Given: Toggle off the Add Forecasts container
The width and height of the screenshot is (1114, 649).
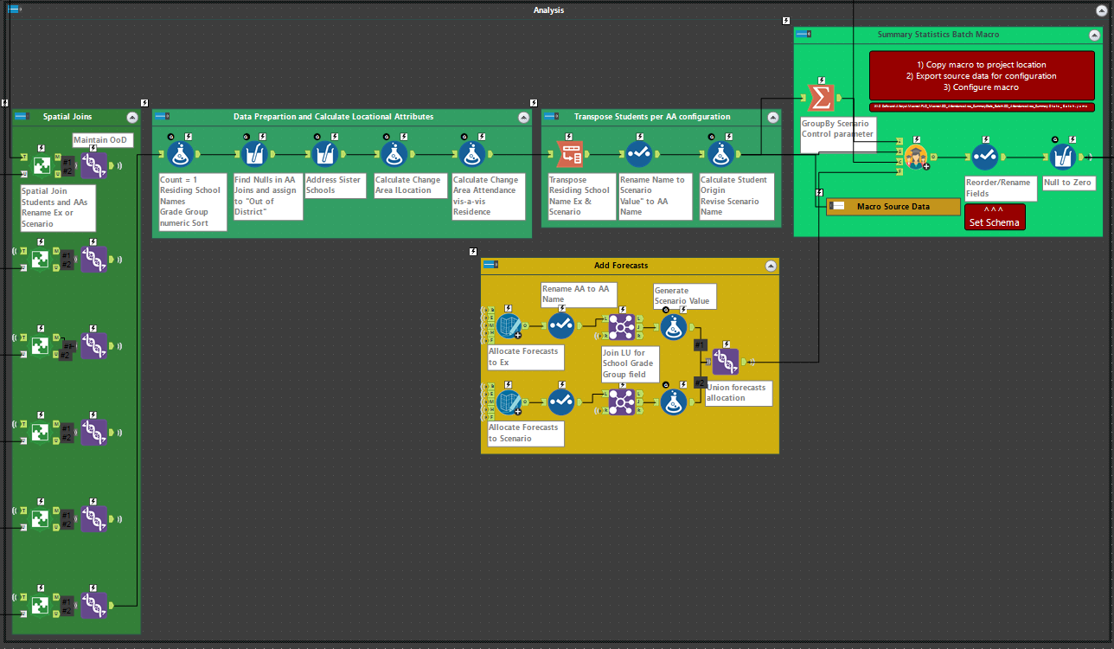Looking at the screenshot, I should click(492, 266).
